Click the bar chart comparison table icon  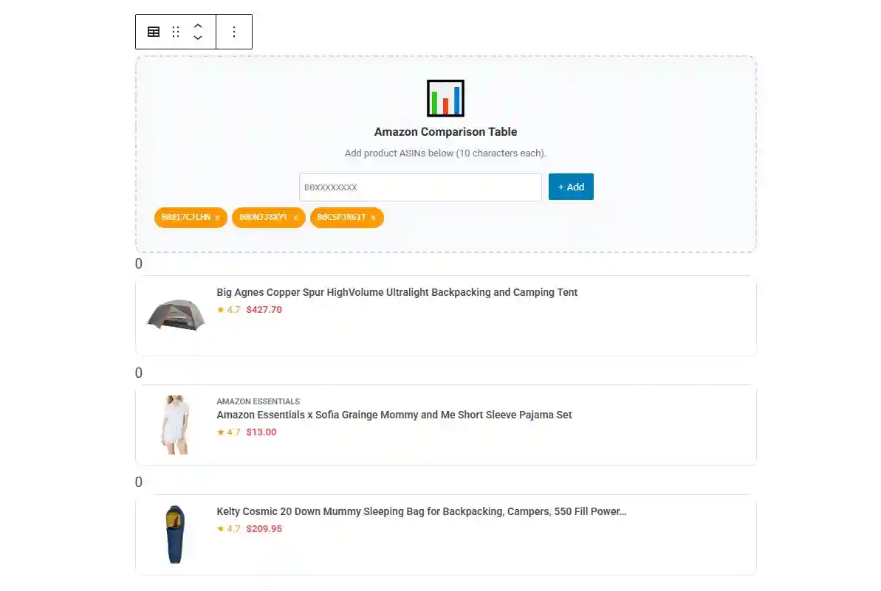(x=445, y=98)
